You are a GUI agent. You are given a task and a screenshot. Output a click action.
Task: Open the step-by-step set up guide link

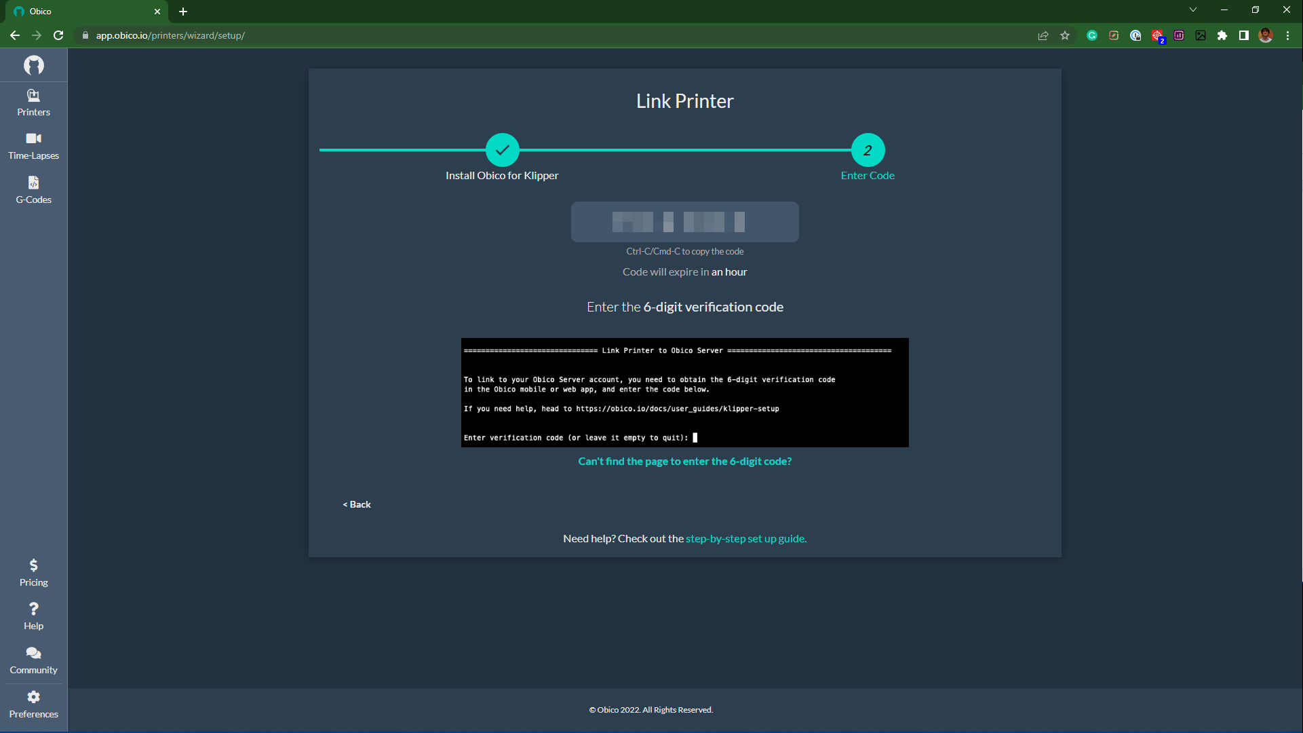(746, 539)
